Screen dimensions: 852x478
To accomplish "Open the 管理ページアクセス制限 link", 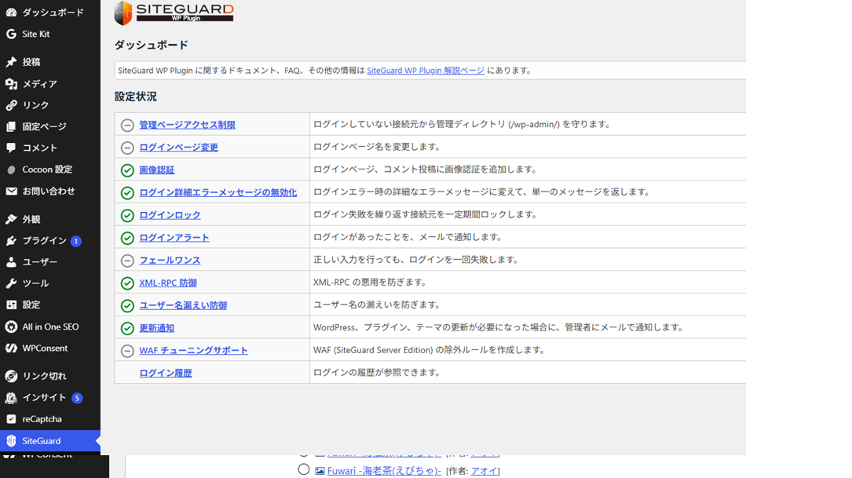I will pos(187,125).
